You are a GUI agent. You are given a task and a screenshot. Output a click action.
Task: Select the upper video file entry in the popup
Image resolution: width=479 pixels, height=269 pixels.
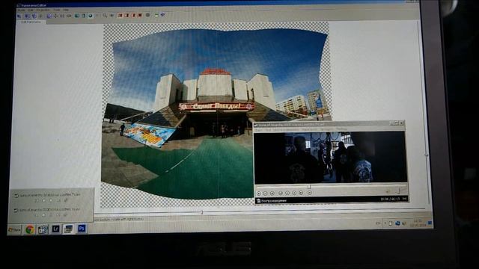48,195
